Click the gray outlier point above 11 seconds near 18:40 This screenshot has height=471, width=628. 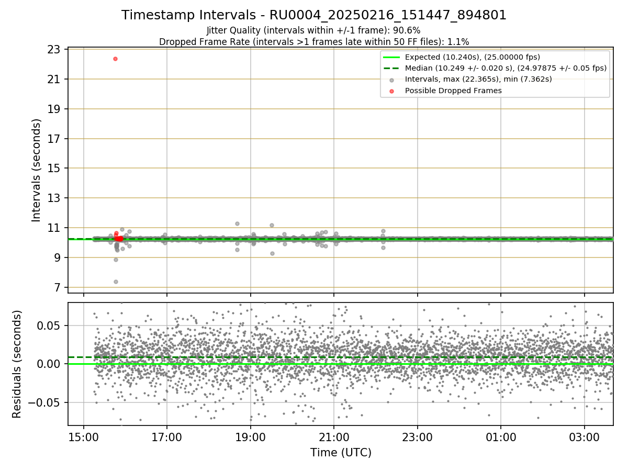tap(237, 223)
